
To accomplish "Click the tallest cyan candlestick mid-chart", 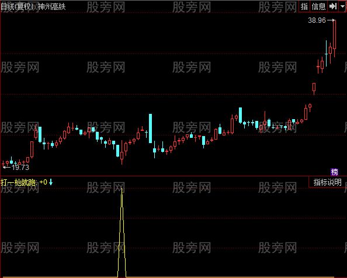I will click(x=151, y=128).
